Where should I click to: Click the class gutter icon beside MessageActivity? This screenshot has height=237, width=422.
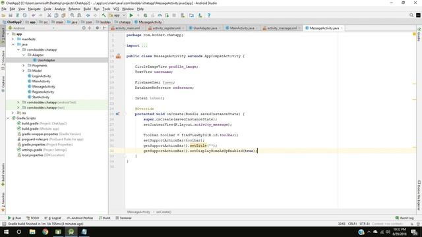118,56
